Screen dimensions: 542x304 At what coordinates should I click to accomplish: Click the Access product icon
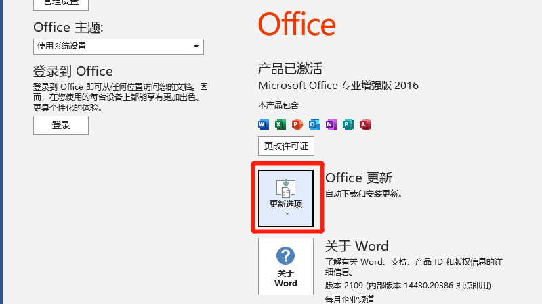[364, 124]
